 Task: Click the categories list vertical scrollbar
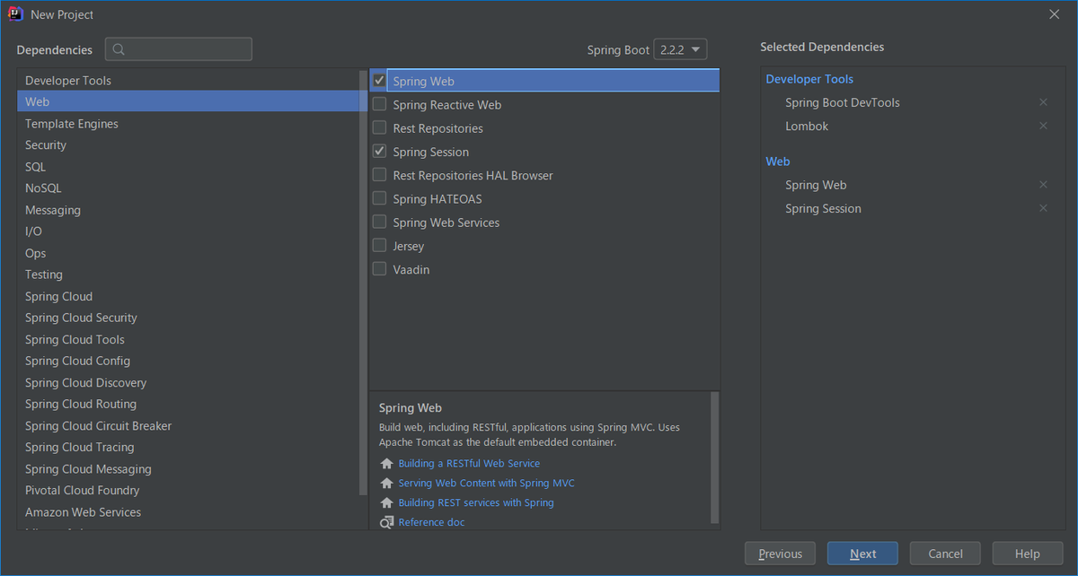(363, 283)
